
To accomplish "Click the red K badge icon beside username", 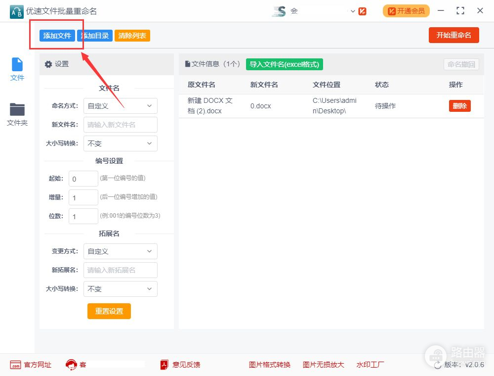I will (x=363, y=11).
